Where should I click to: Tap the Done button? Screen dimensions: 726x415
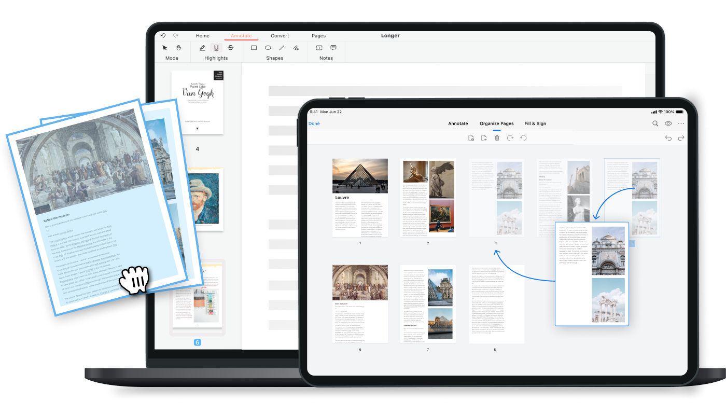coord(314,123)
